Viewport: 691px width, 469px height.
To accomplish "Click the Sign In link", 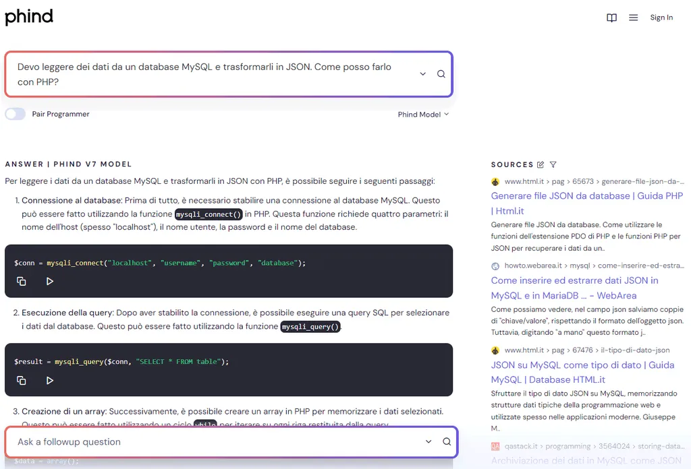I will (661, 18).
